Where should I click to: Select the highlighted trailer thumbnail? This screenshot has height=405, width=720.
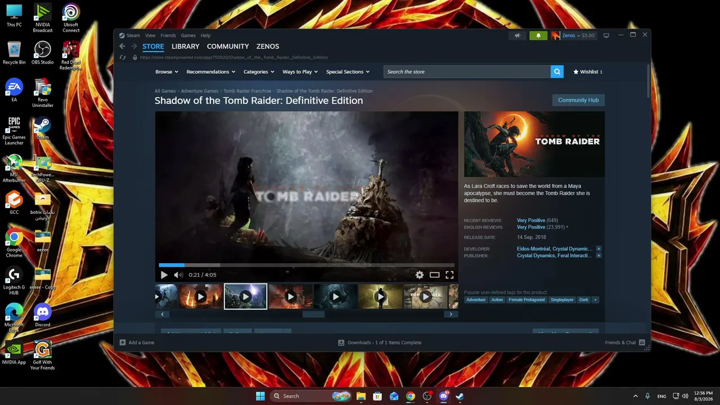(x=245, y=296)
